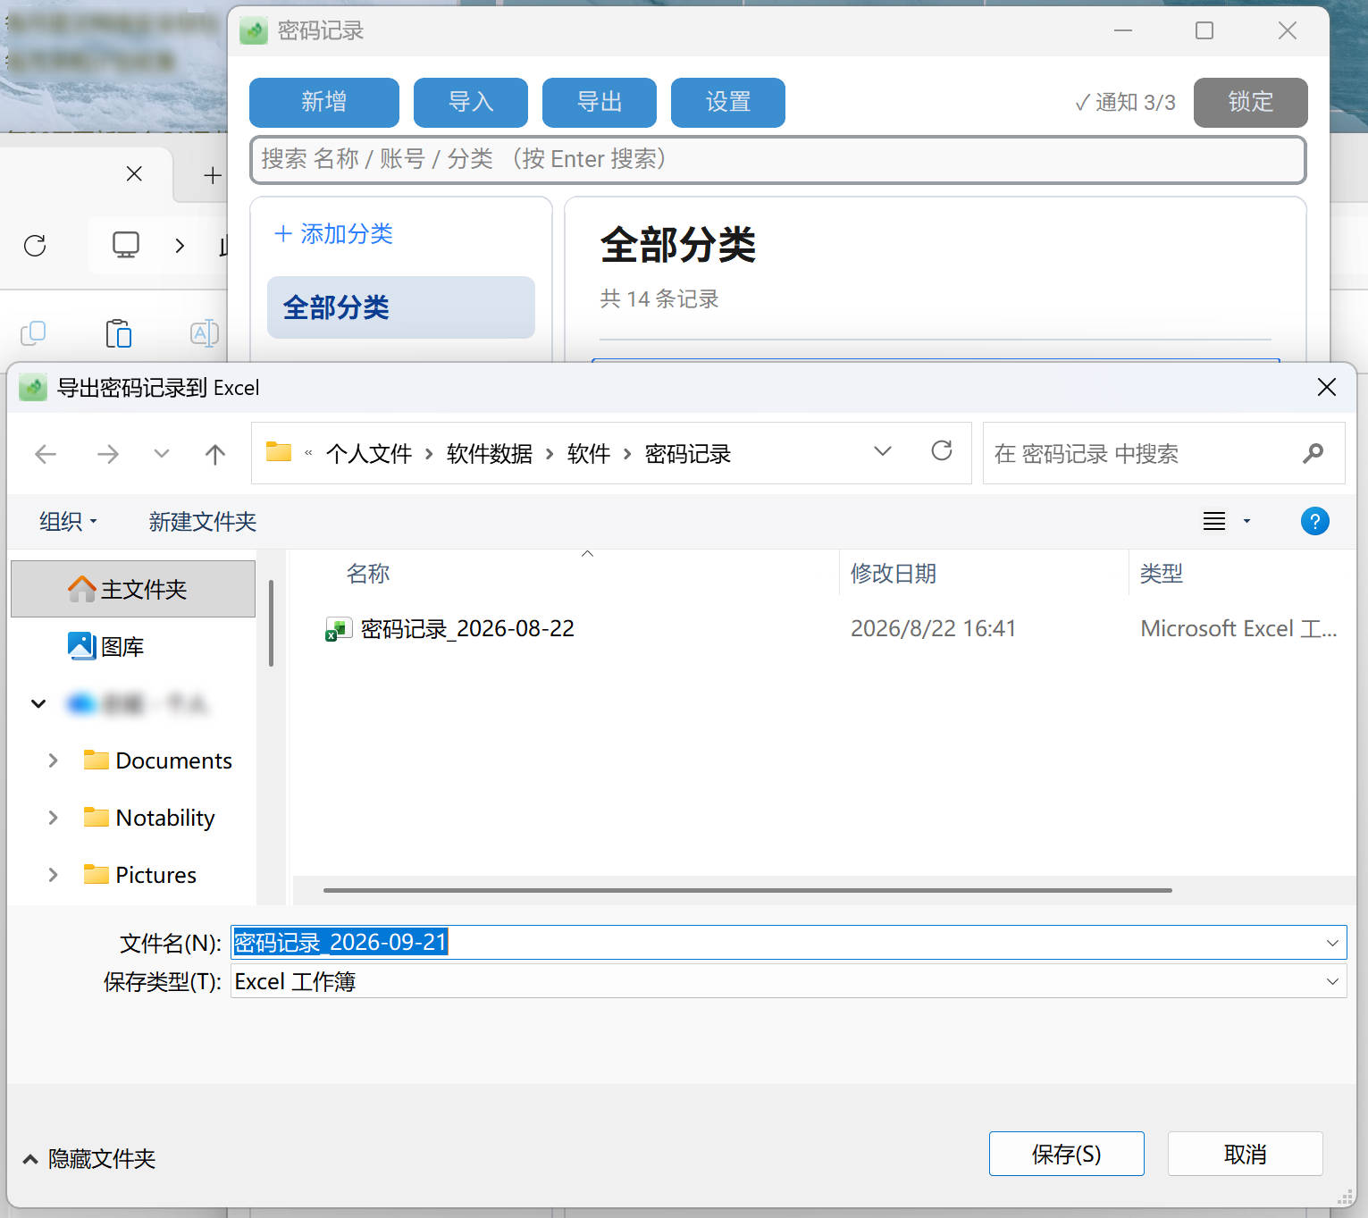
Task: Change view layout icon in dialog
Action: point(1214,521)
